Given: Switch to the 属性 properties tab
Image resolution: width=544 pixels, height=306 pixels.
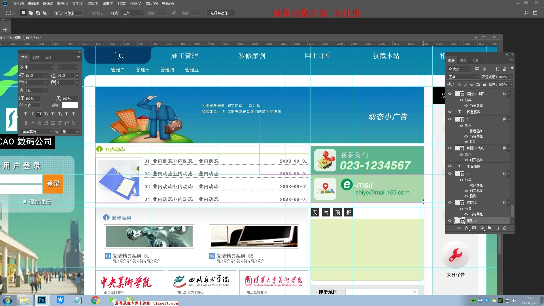Looking at the screenshot, I should (48, 58).
